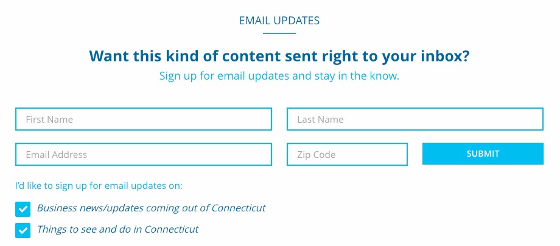This screenshot has width=560, height=246.
Task: Click the 'Zip Code' placeholder text
Action: [x=316, y=155]
